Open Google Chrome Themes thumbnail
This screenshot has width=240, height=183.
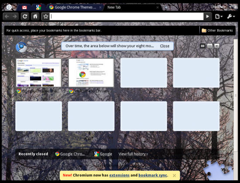[38, 73]
